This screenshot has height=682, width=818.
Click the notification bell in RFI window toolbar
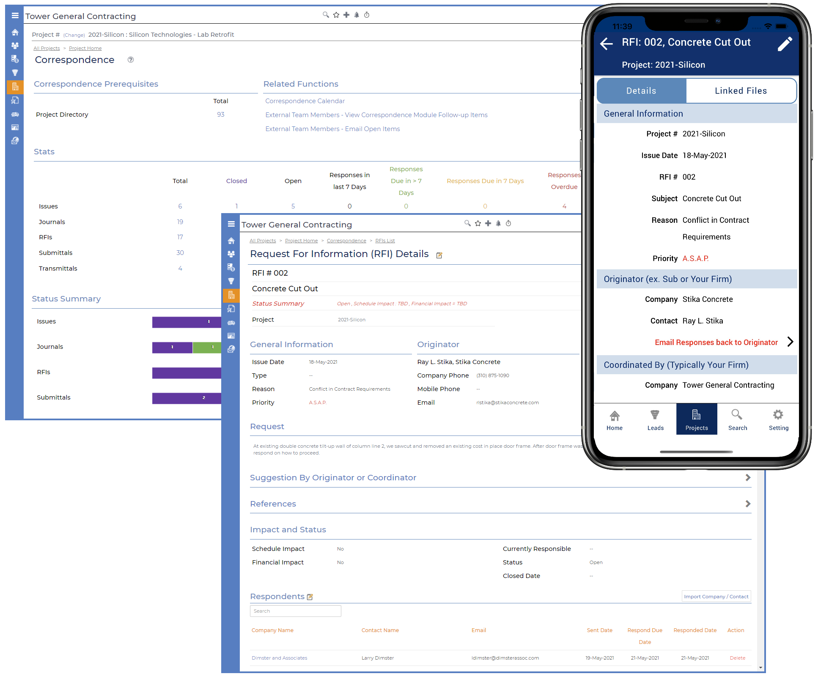(x=498, y=223)
